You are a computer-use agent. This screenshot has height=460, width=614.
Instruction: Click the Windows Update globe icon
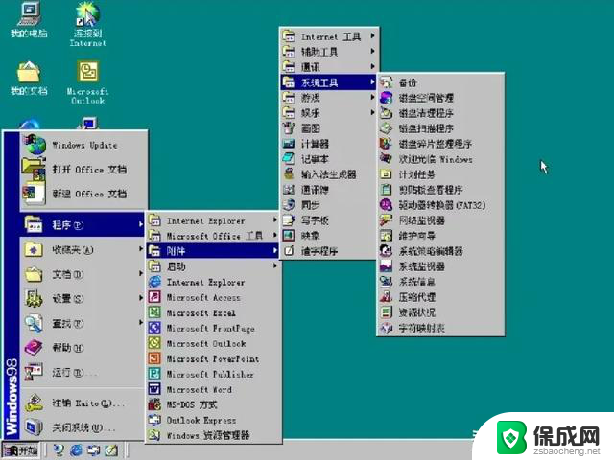coord(35,146)
